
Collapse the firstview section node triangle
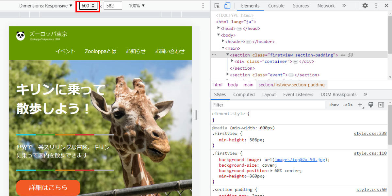pos(228,55)
